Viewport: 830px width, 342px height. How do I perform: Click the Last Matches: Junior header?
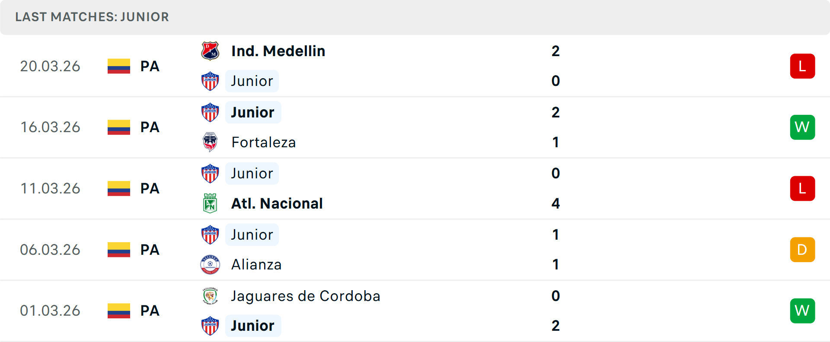(92, 17)
